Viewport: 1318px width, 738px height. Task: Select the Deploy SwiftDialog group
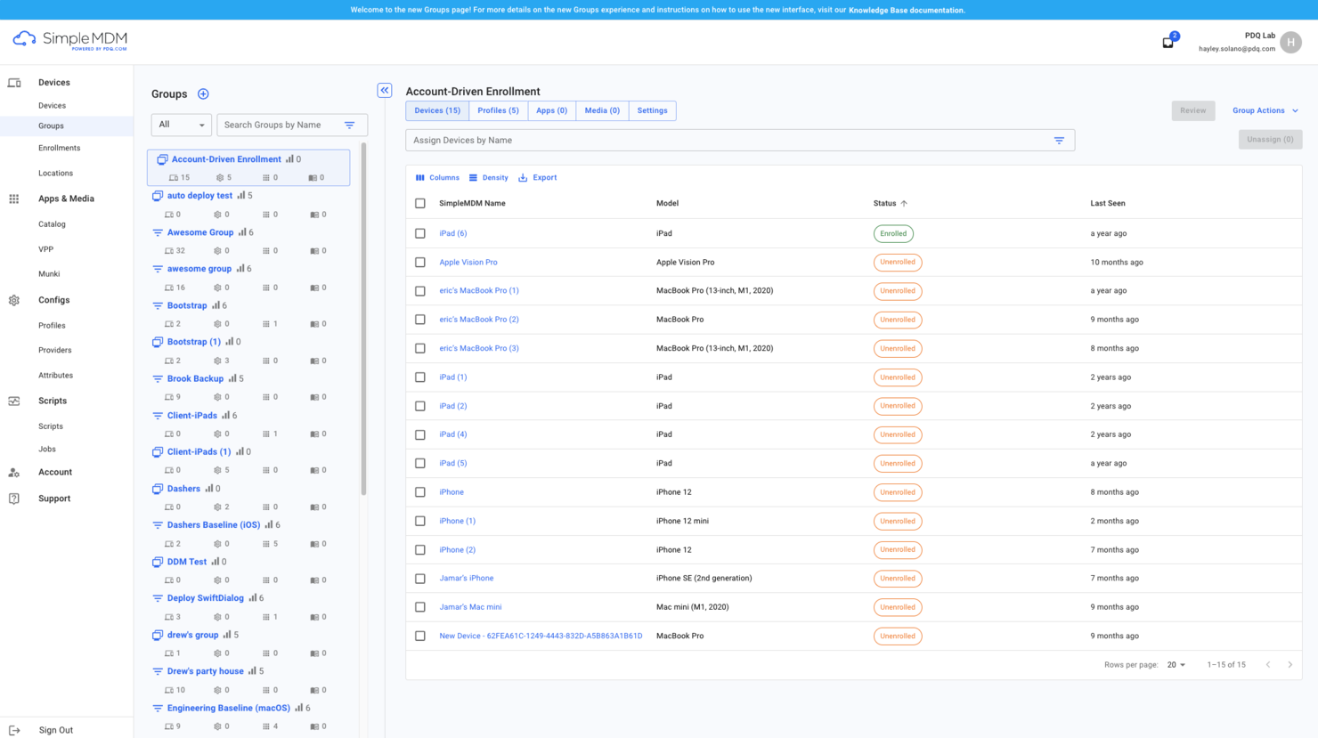206,598
